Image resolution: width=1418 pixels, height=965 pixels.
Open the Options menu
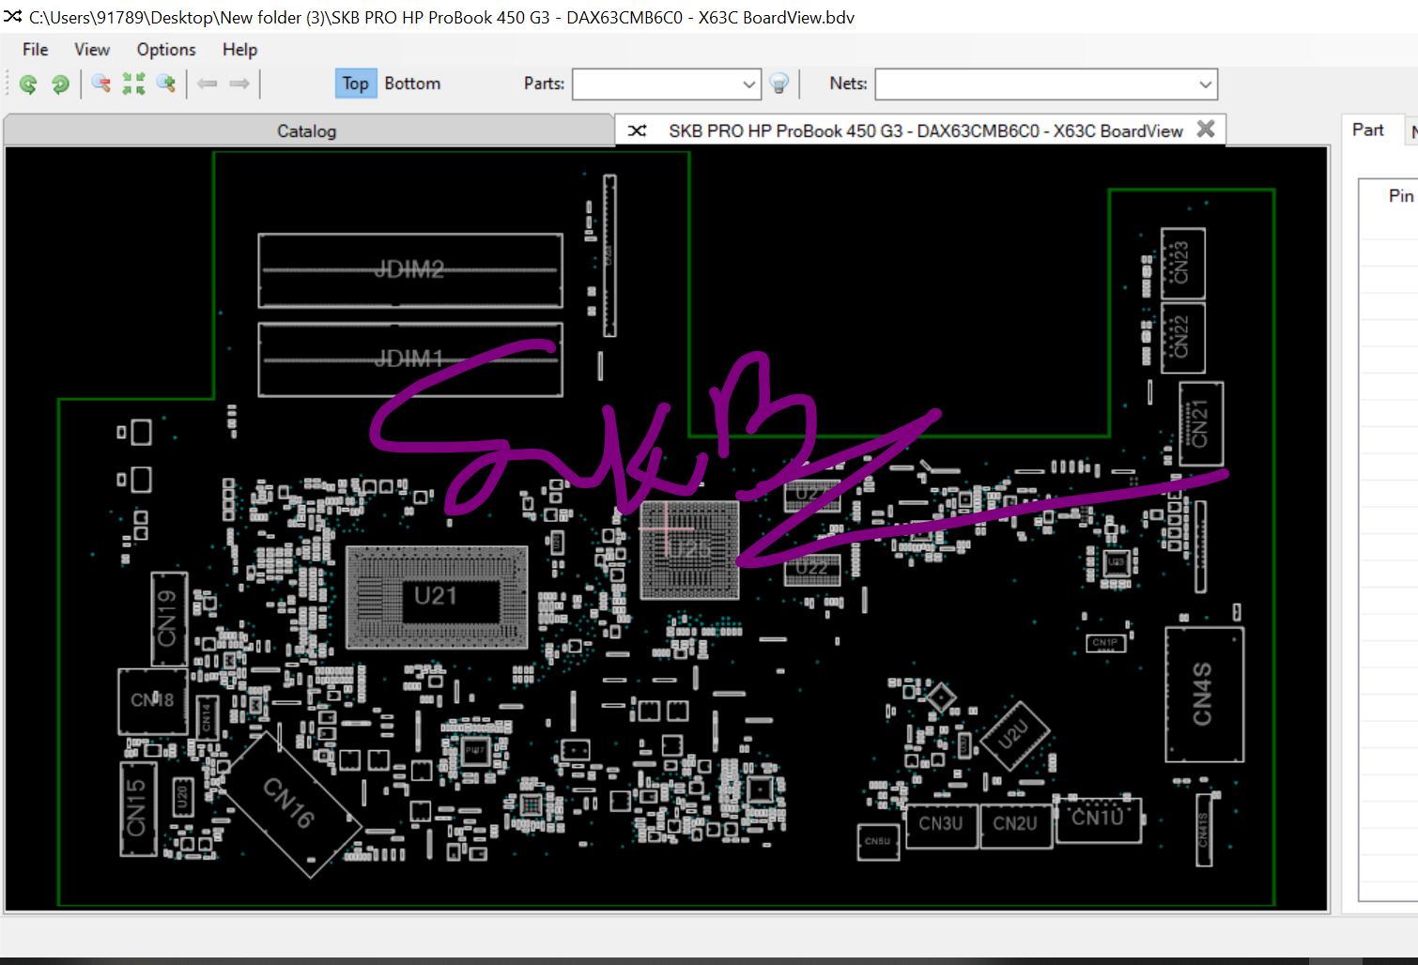166,50
